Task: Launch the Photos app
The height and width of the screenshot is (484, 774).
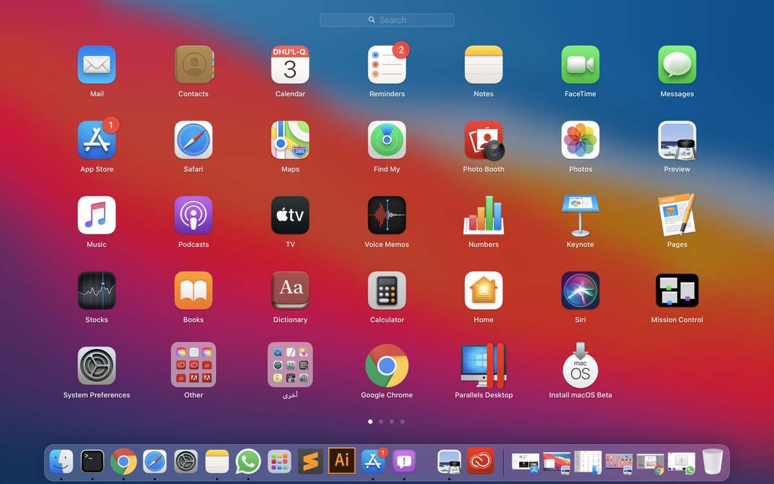Action: click(580, 140)
